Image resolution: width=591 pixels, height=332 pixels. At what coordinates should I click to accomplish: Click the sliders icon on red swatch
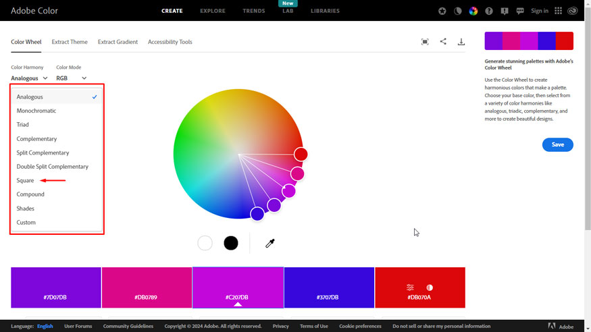point(410,287)
